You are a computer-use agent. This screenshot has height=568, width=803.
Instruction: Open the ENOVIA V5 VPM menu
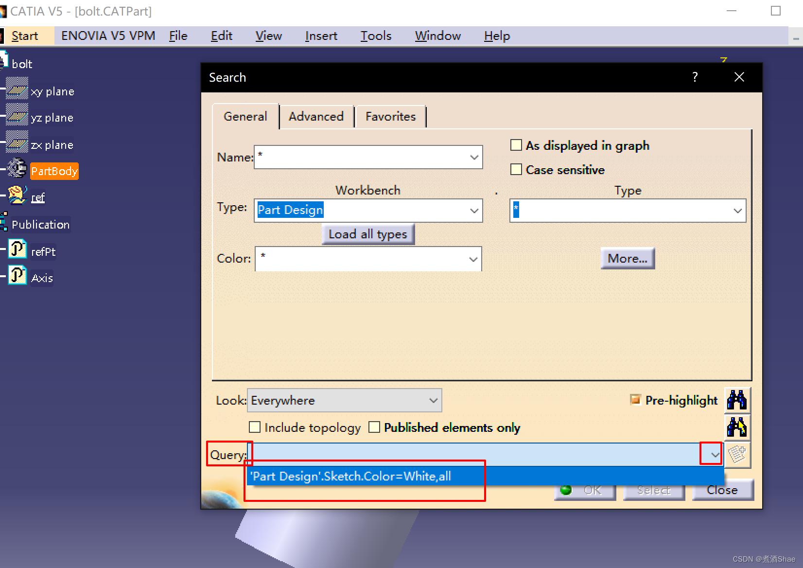tap(108, 36)
